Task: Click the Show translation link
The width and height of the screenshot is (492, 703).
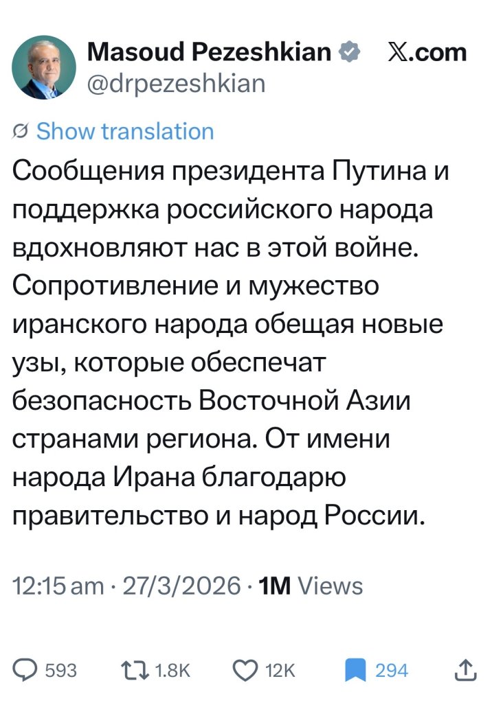Action: tap(124, 130)
